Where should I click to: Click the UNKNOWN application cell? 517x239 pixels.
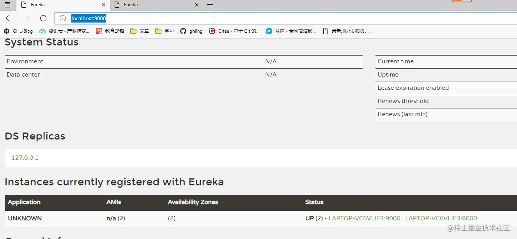pyautogui.click(x=25, y=218)
